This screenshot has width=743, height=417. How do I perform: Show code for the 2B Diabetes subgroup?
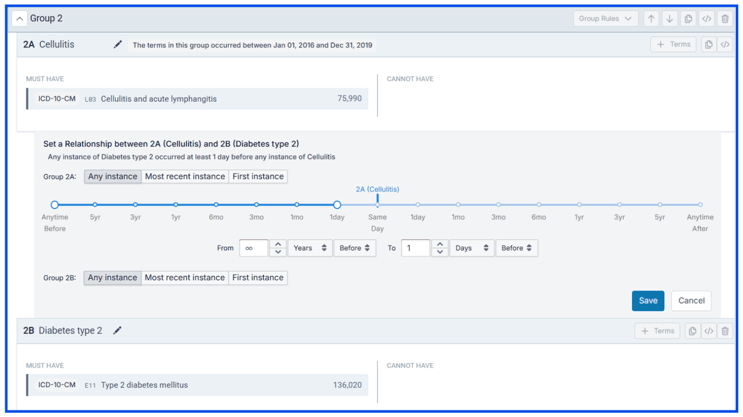[x=709, y=331]
